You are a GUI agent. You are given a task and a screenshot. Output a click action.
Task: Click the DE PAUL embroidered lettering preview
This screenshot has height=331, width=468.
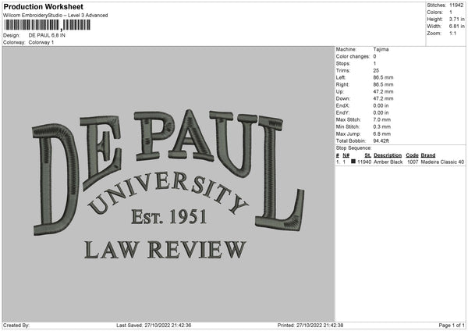168,172
